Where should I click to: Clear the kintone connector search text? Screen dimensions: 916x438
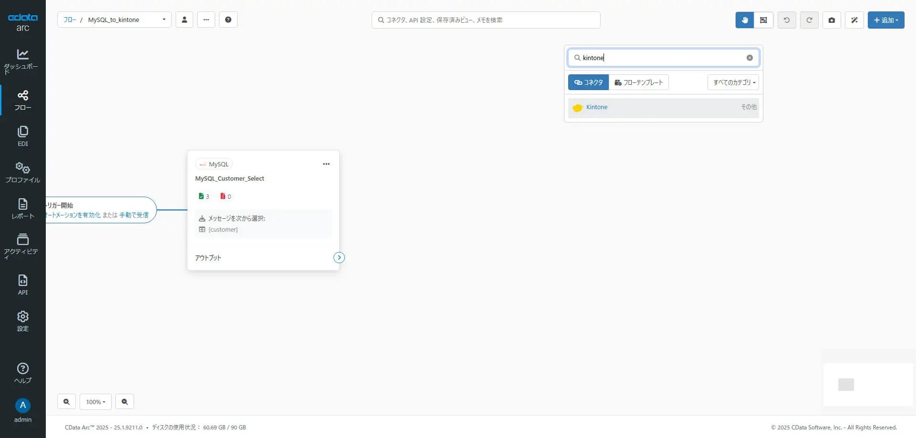click(749, 58)
